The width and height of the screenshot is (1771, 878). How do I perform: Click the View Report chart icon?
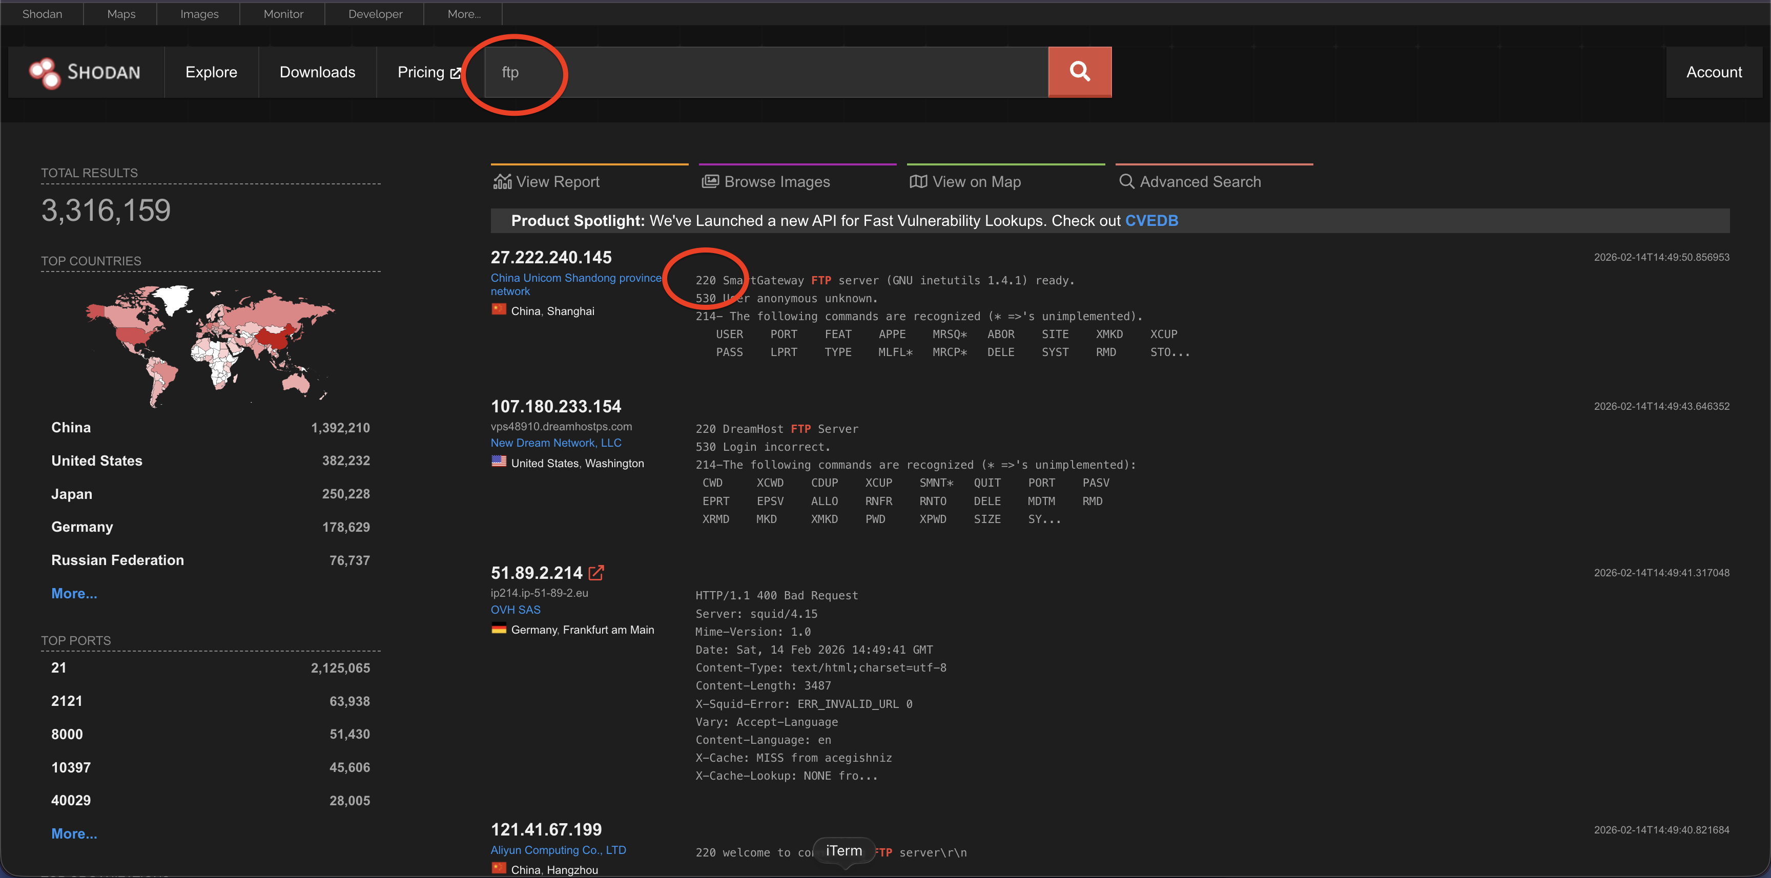point(503,181)
